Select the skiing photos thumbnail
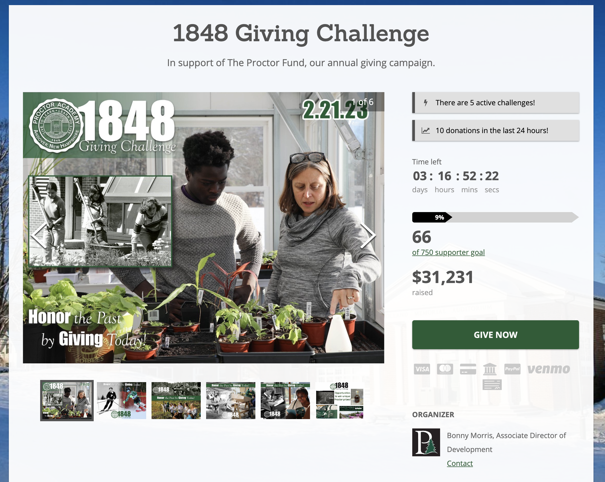 click(122, 401)
